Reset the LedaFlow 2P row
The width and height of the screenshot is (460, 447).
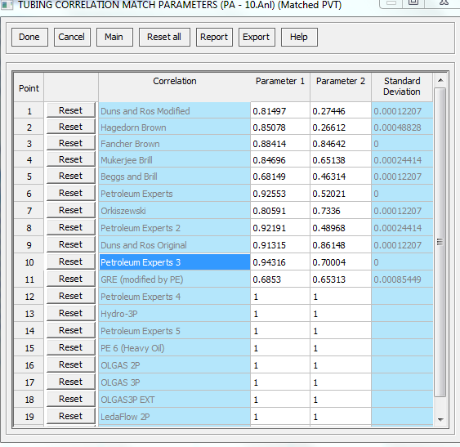(x=71, y=416)
